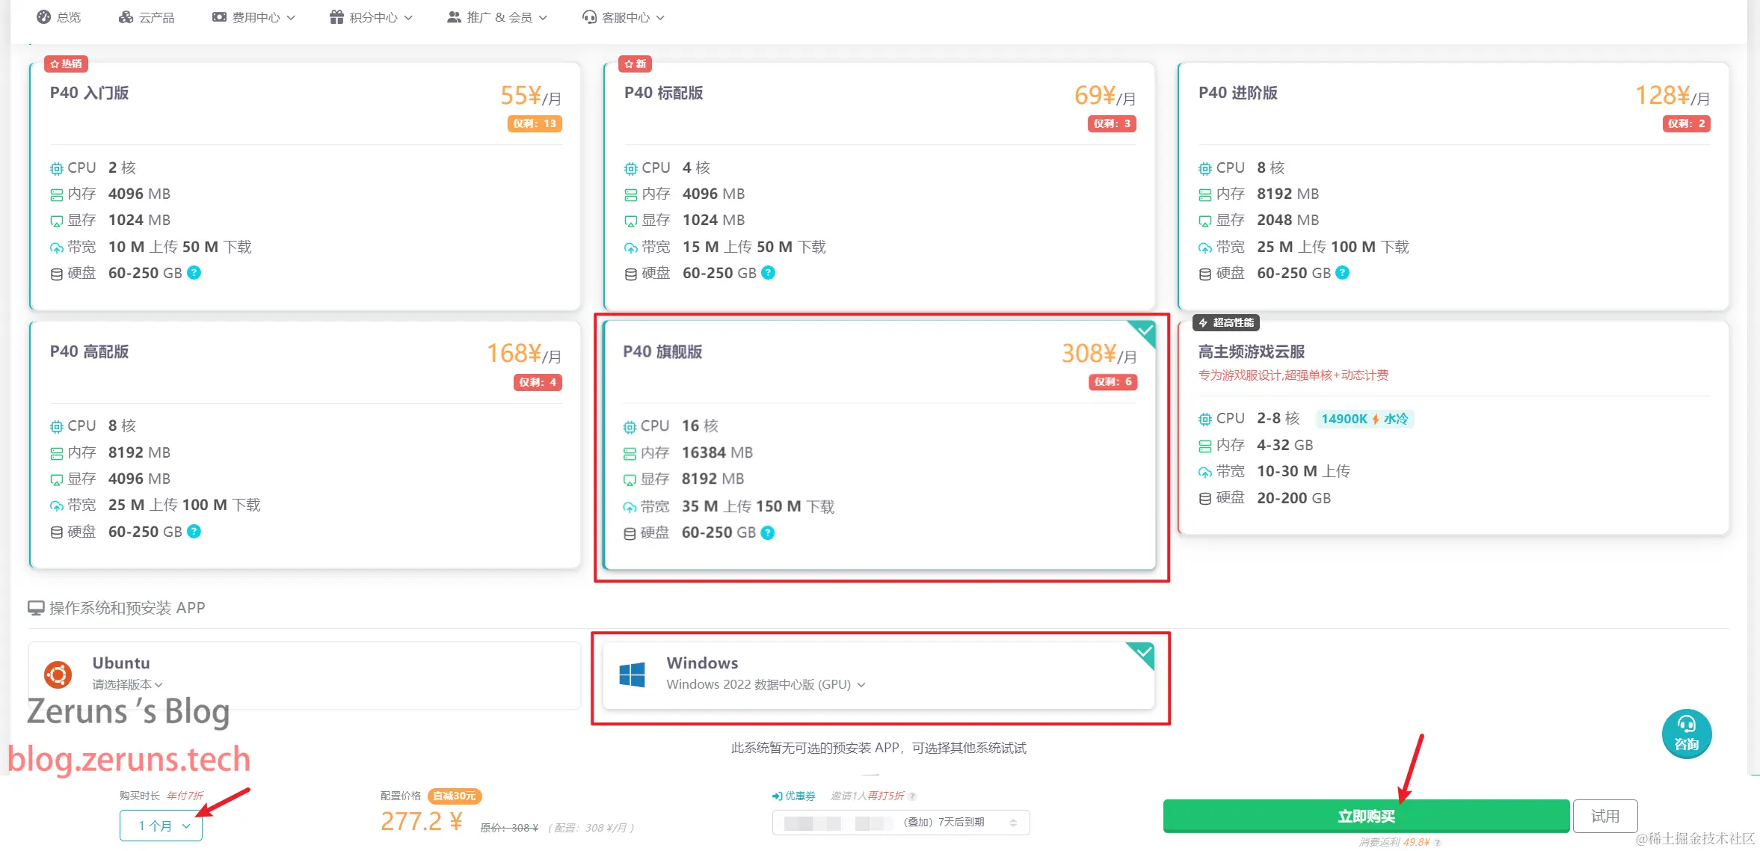Click the disk help icon in P40 高配版
Screen dimensions: 1760x851
point(194,532)
